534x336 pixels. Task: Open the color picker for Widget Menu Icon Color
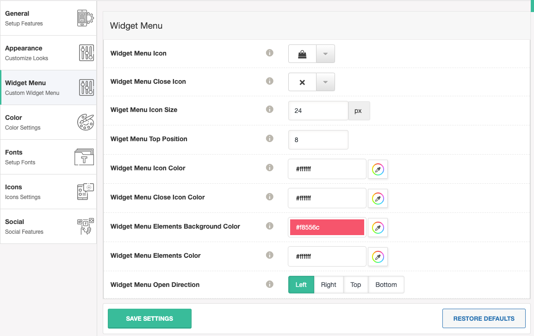coord(378,169)
